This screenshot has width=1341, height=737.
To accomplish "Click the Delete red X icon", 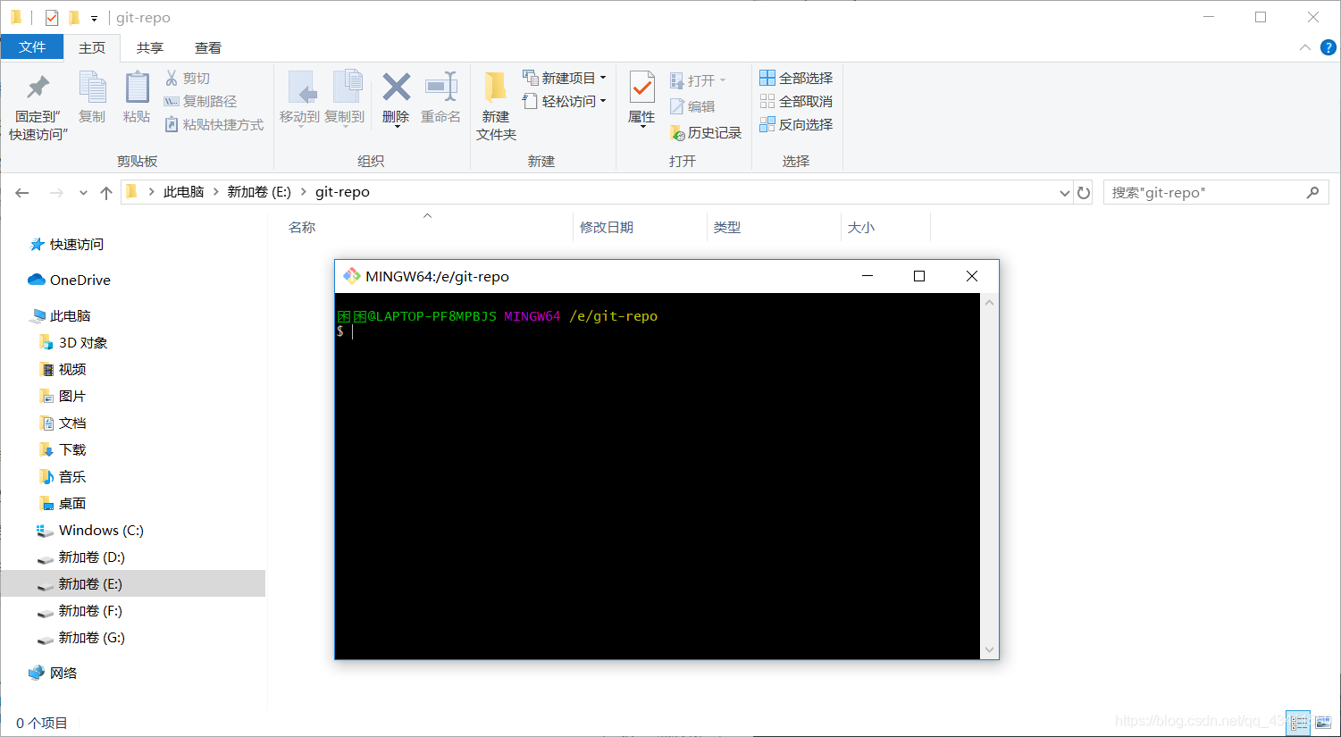I will (396, 87).
